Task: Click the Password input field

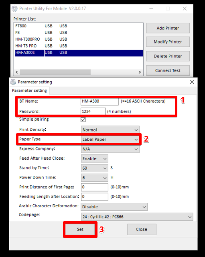Action: [93, 111]
